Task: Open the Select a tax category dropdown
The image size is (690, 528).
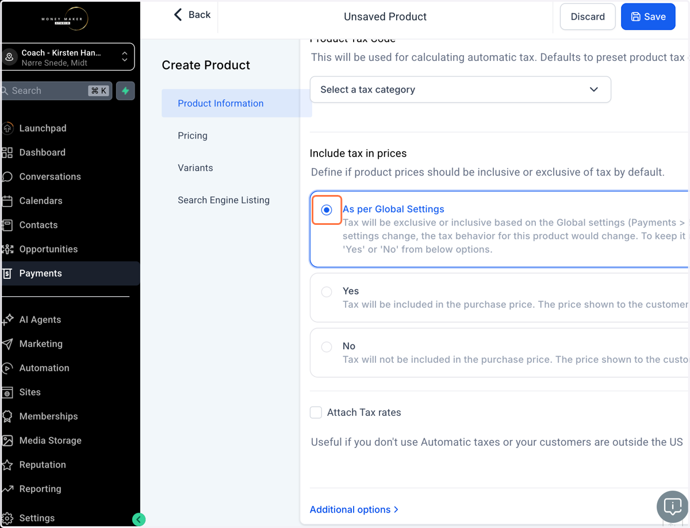Action: [460, 90]
